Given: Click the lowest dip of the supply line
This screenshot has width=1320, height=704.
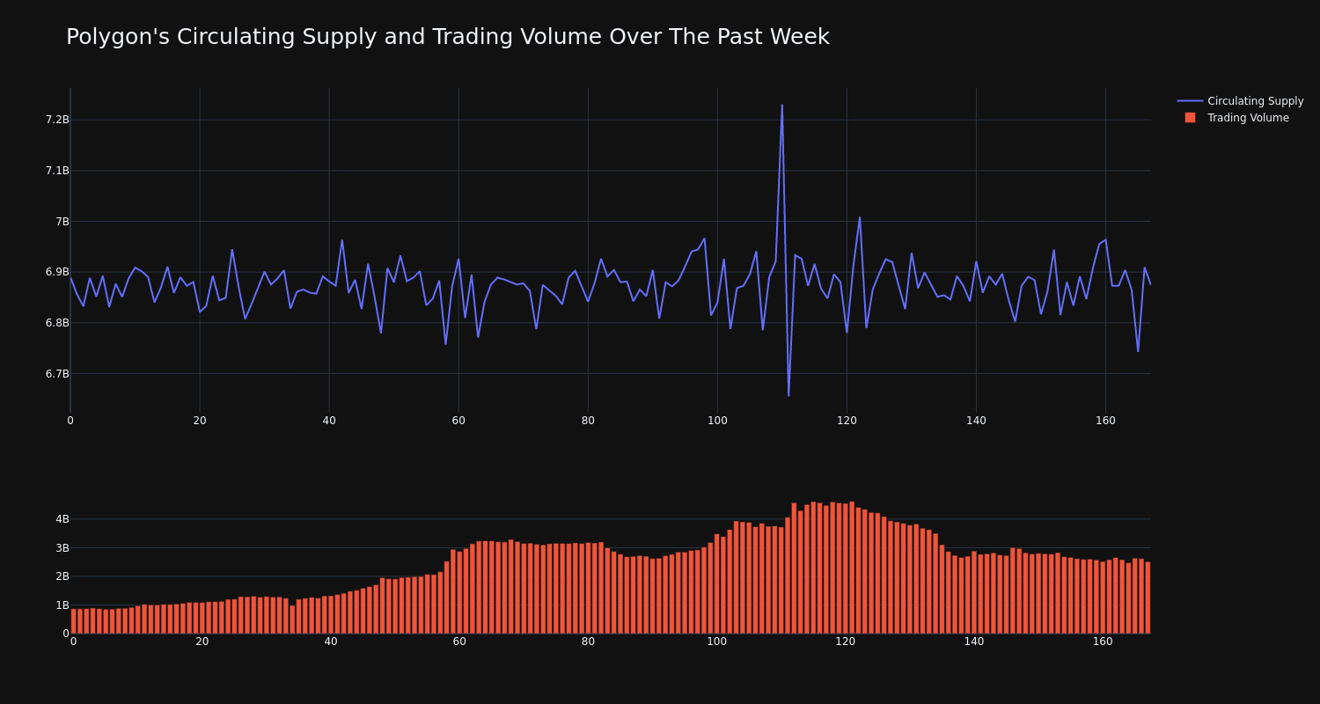Looking at the screenshot, I should 788,395.
